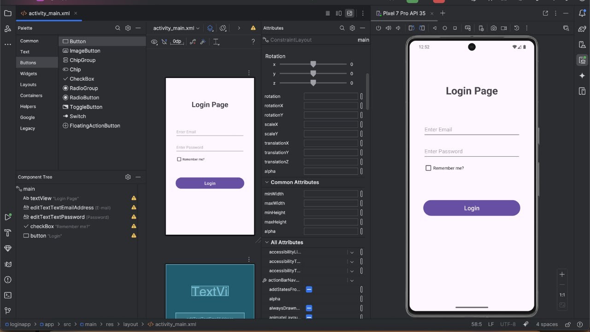Zoom in with the emulator plus button
This screenshot has height=332, width=590.
tap(562, 274)
